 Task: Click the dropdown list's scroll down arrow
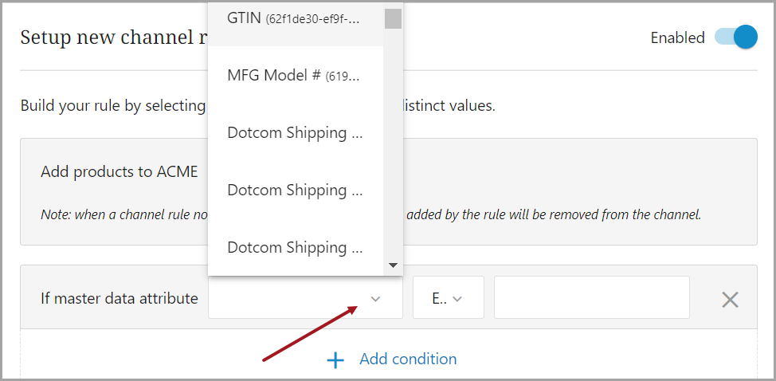tap(393, 265)
